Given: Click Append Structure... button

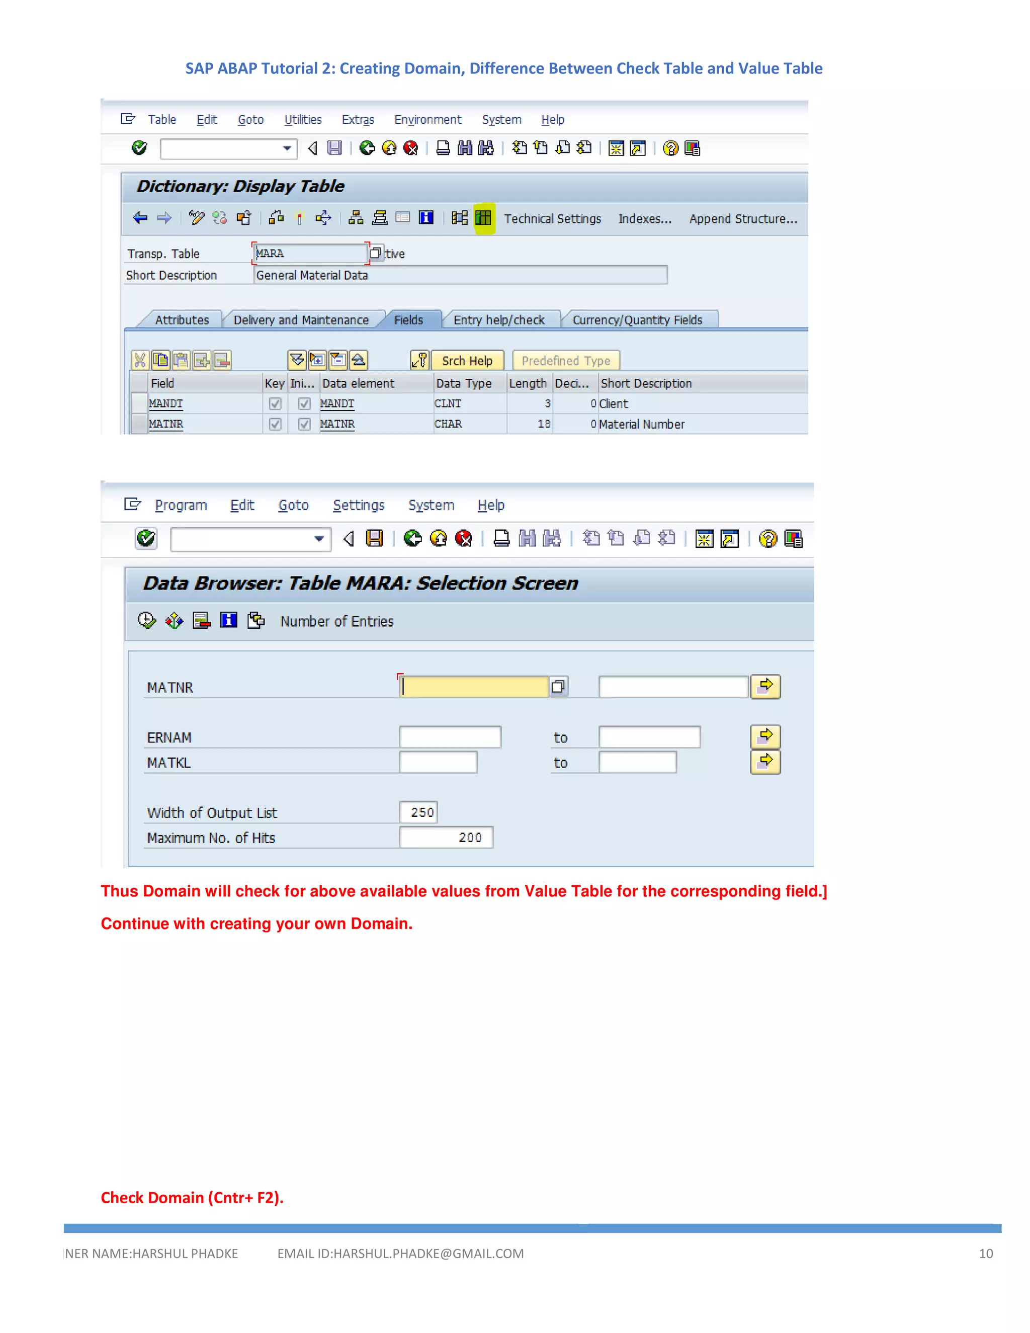Looking at the screenshot, I should coord(743,218).
